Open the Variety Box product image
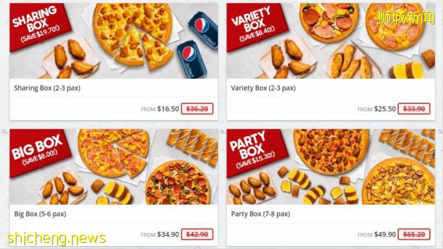This screenshot has width=443, height=249. point(331,41)
